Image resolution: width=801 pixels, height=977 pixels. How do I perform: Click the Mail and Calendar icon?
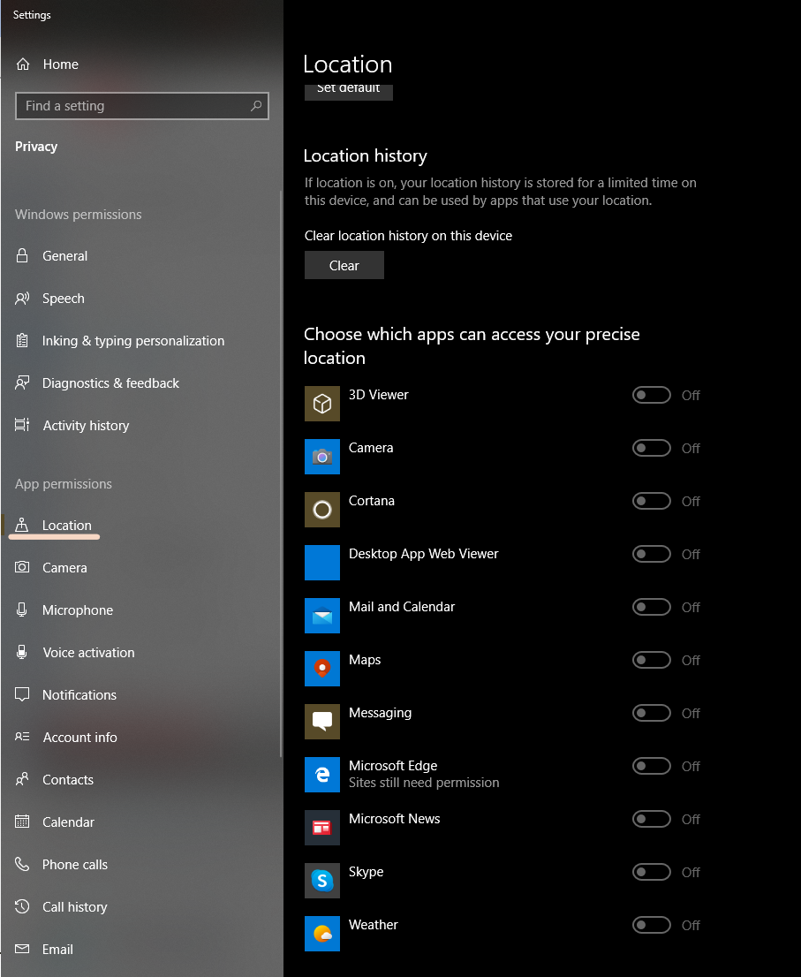(322, 616)
